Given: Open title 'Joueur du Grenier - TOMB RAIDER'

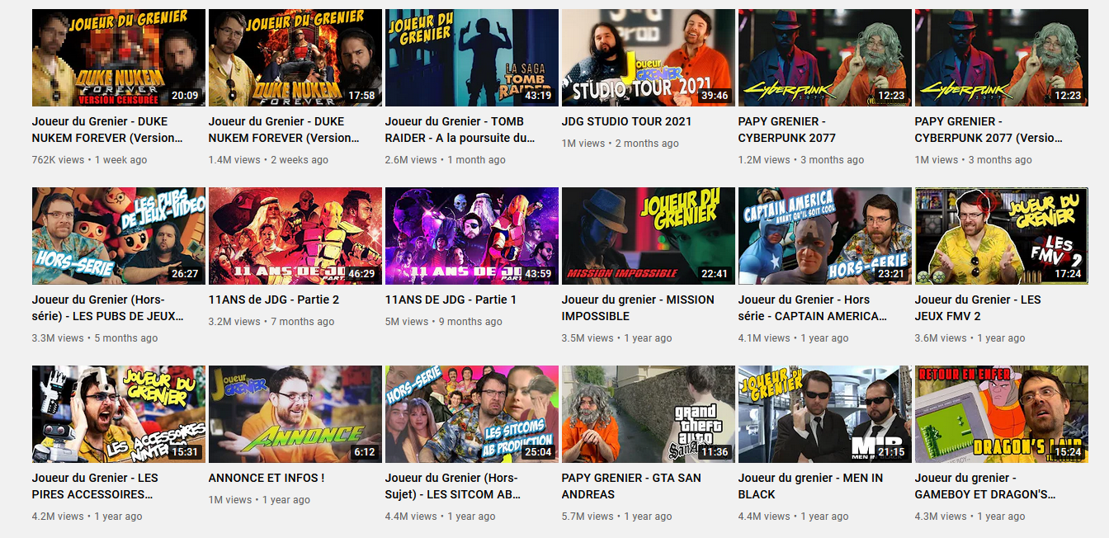Looking at the screenshot, I should [460, 130].
